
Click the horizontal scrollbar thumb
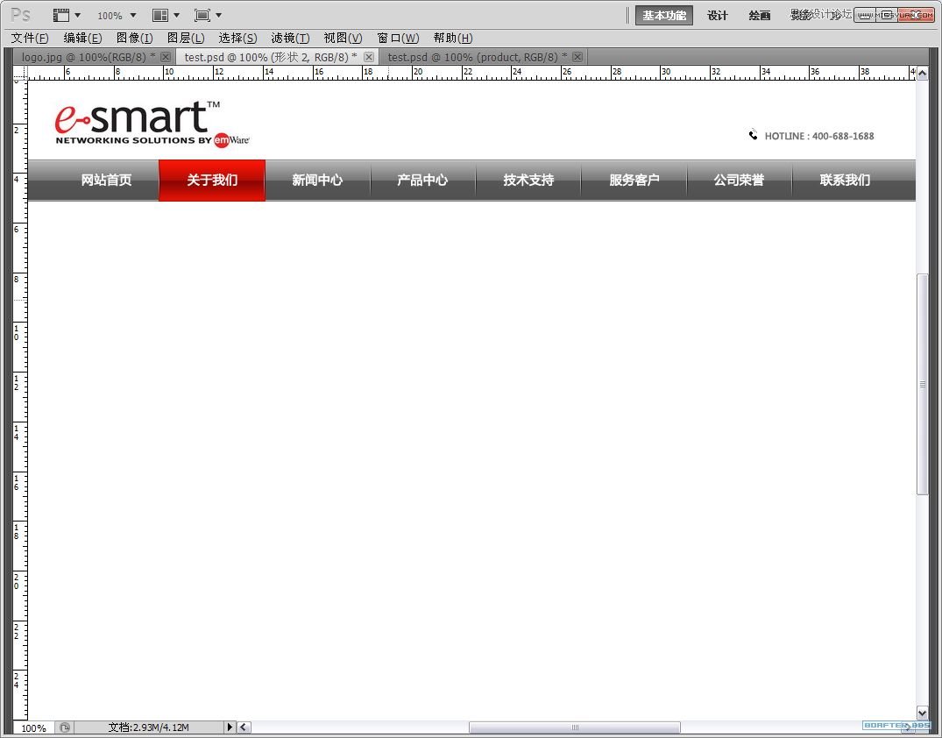pyautogui.click(x=574, y=727)
